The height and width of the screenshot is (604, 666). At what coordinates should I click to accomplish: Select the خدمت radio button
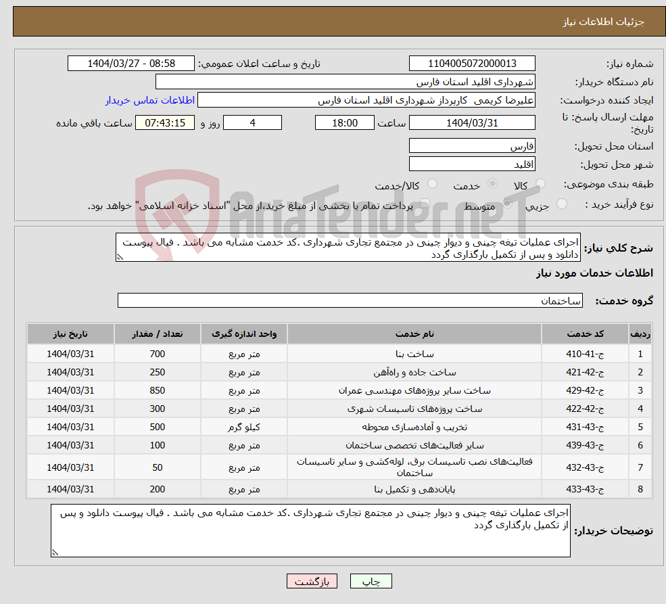492,183
